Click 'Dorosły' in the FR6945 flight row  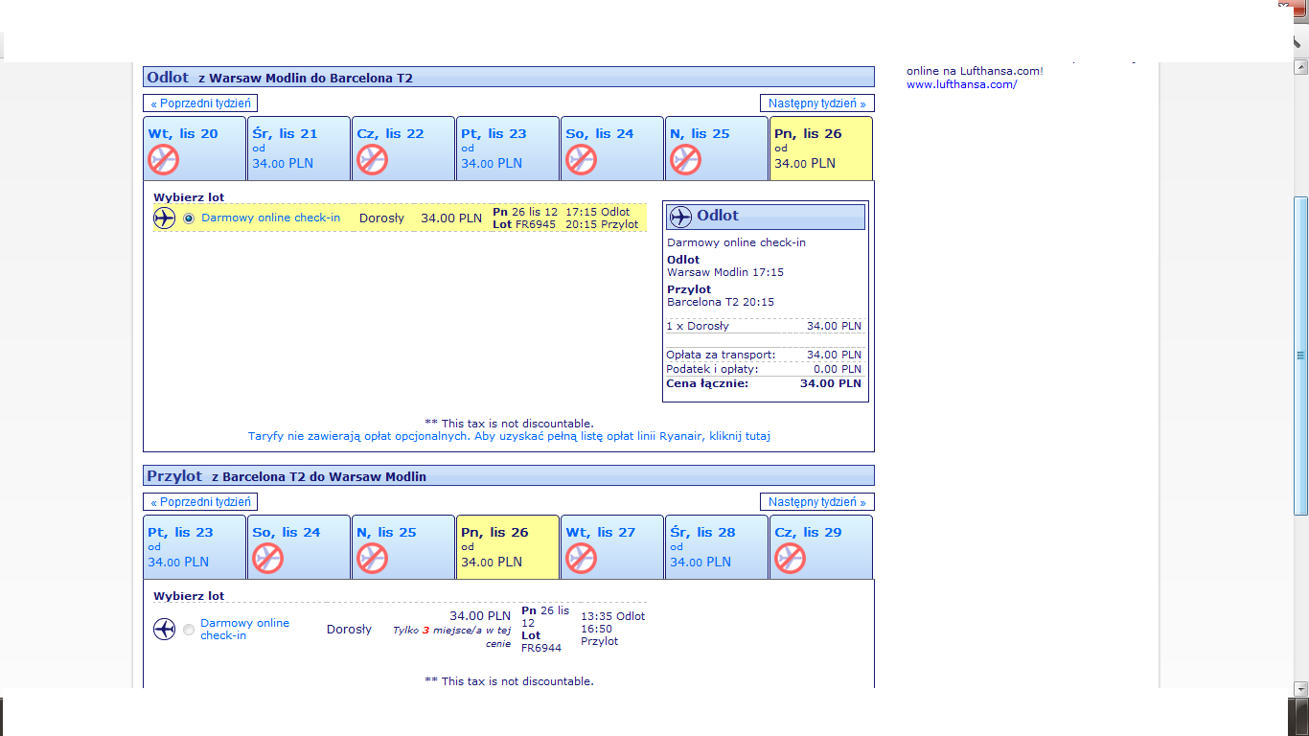point(382,218)
